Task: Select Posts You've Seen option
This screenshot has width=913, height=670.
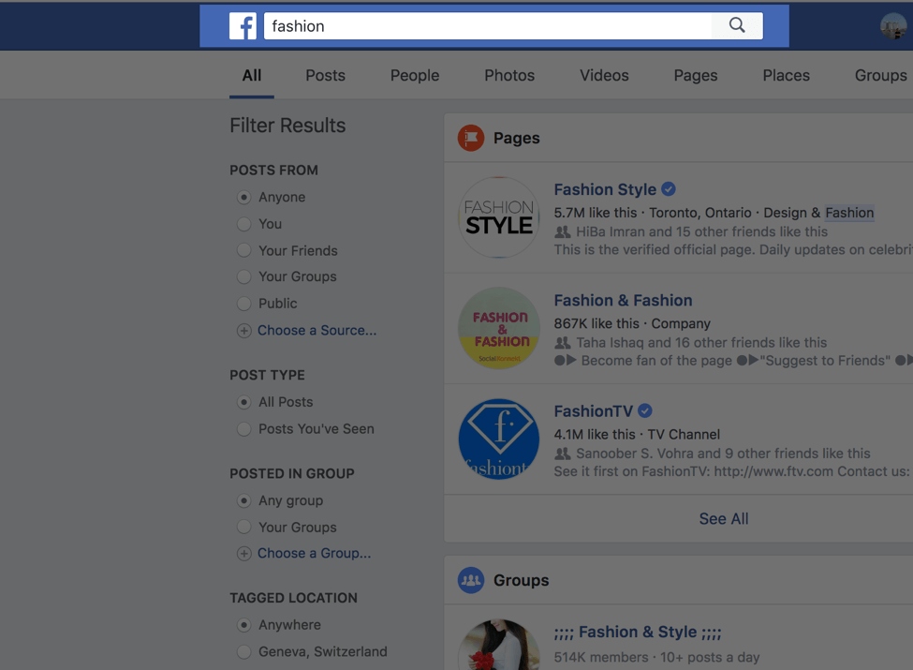Action: [x=244, y=429]
